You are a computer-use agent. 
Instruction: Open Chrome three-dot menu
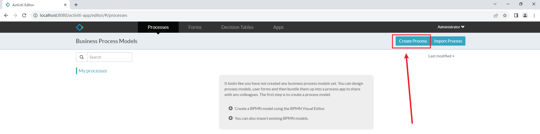tap(534, 15)
